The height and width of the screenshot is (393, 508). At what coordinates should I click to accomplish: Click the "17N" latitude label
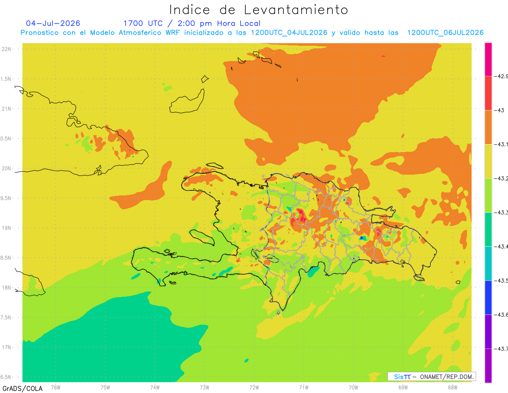pos(6,347)
